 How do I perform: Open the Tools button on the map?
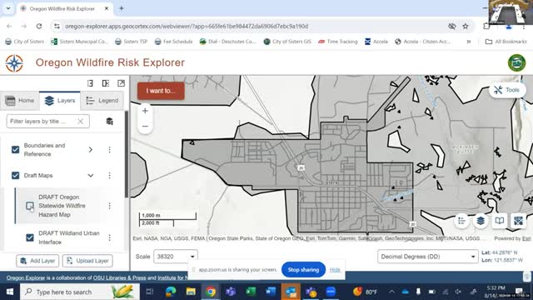(x=506, y=90)
